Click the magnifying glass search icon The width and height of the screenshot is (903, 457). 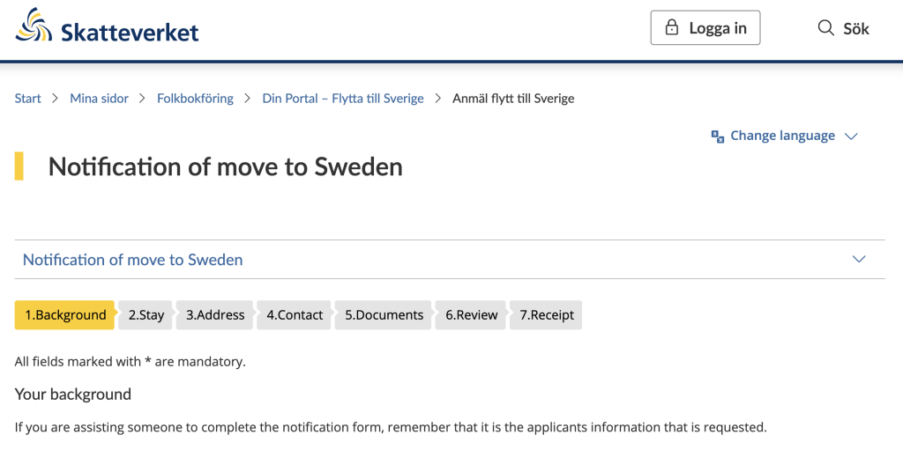point(825,28)
